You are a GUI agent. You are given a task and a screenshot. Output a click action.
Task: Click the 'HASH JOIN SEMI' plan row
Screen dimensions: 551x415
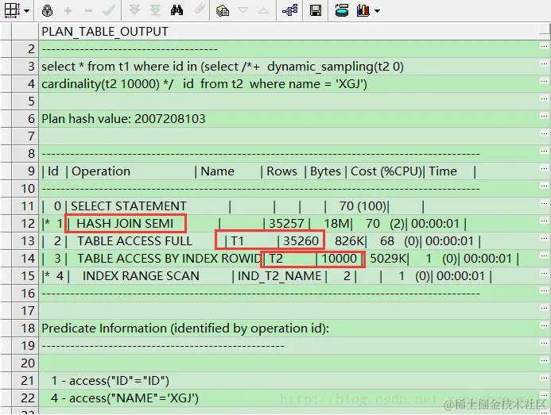pyautogui.click(x=289, y=224)
